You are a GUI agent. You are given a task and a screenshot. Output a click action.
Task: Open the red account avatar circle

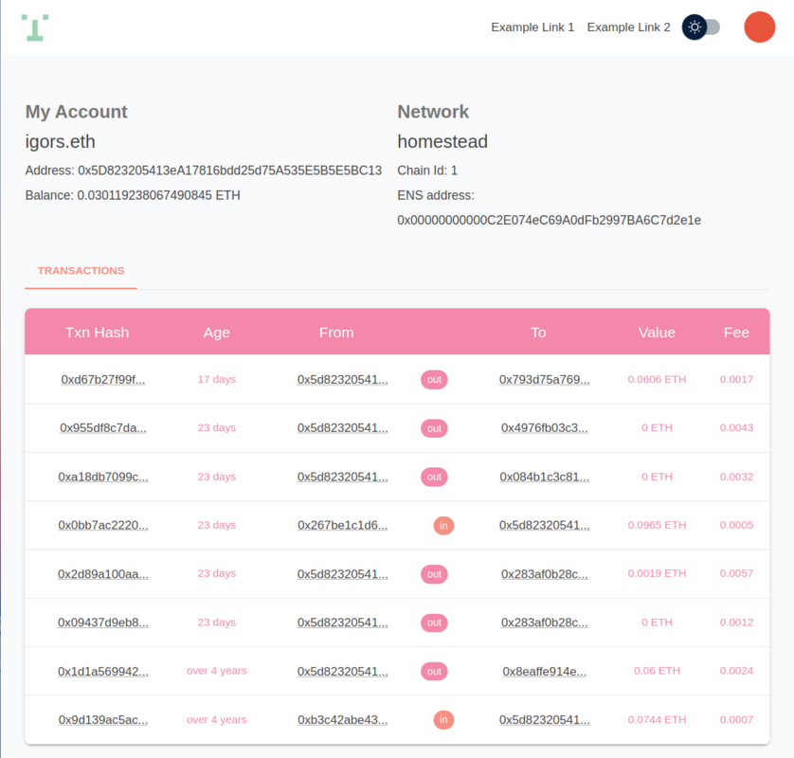click(x=759, y=27)
